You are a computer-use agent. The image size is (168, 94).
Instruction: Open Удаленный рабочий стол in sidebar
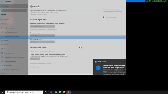[14, 70]
